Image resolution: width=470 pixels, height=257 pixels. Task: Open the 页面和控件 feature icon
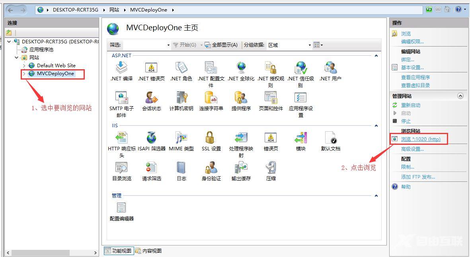point(271,97)
